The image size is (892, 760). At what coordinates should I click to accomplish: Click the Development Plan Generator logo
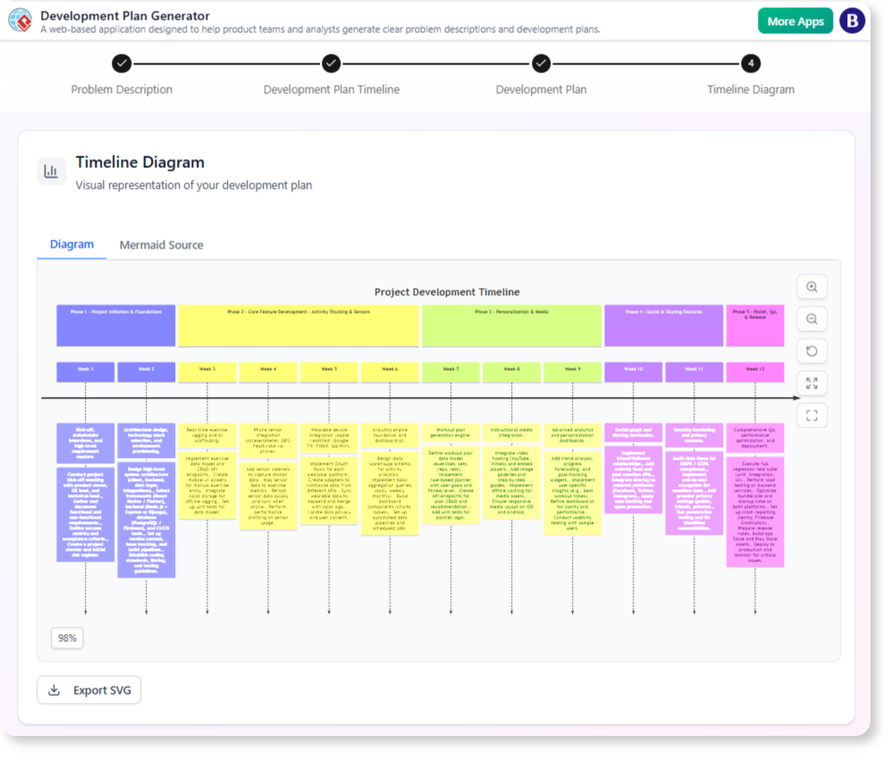(x=20, y=21)
